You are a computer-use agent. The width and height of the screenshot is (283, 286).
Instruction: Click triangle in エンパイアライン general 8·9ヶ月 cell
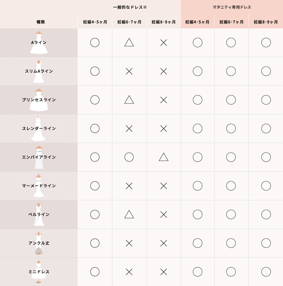pyautogui.click(x=164, y=157)
